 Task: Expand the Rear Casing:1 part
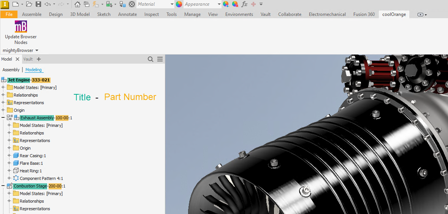(x=9, y=156)
